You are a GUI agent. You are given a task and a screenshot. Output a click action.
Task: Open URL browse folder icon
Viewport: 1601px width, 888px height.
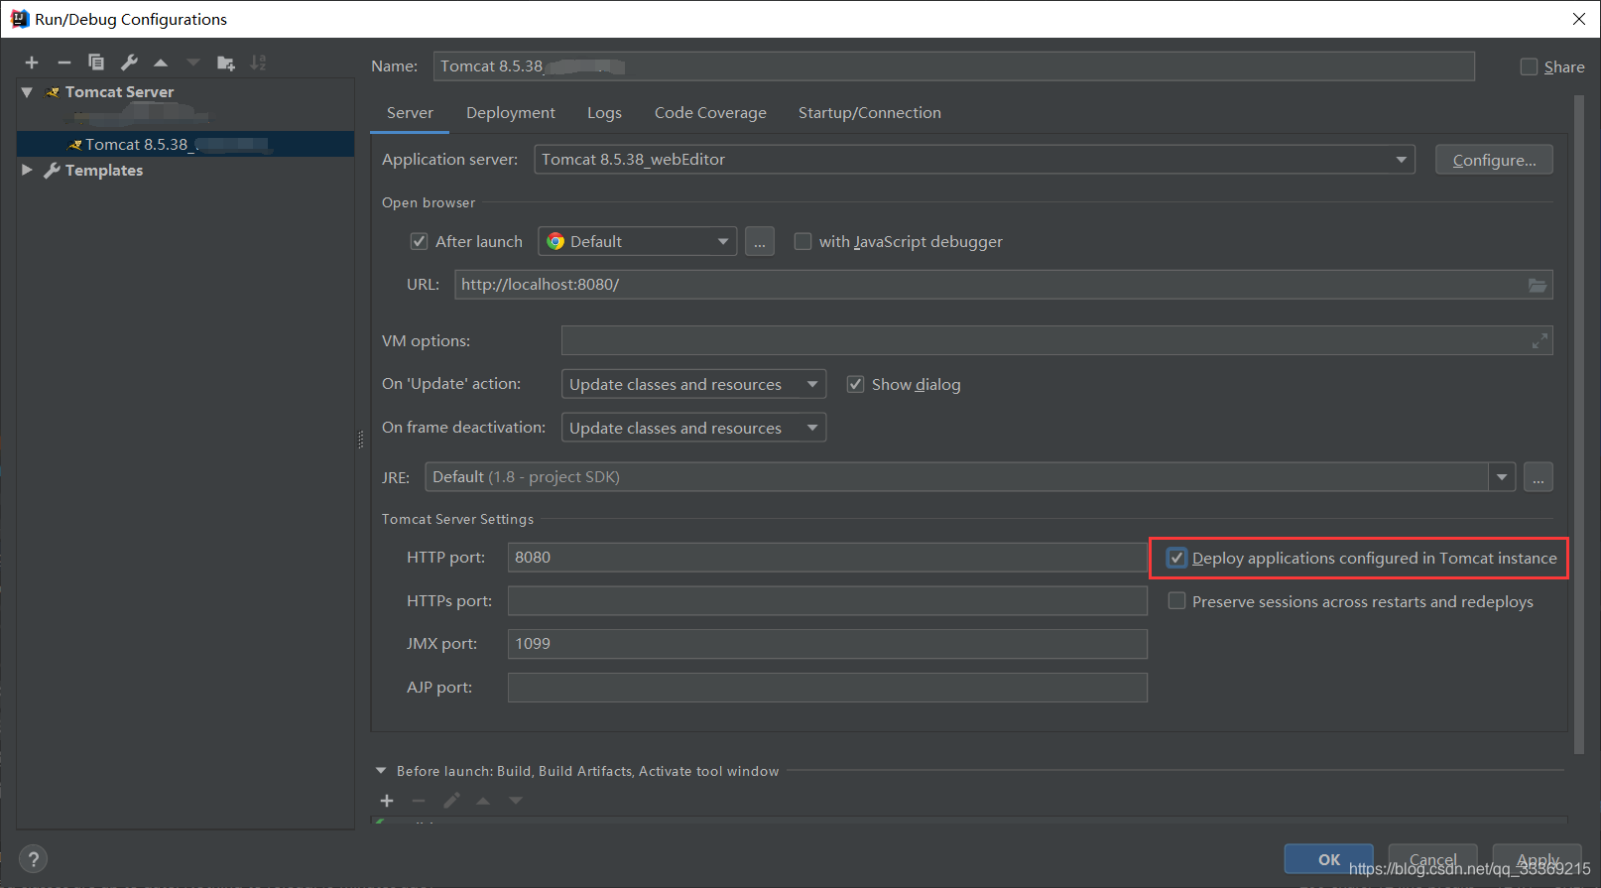tap(1538, 285)
